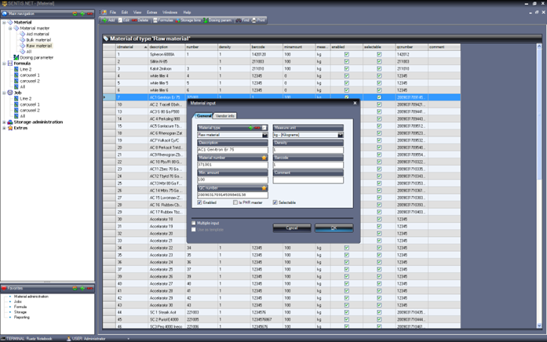Check the Is PHR master checkbox
This screenshot has height=342, width=547.
[235, 202]
